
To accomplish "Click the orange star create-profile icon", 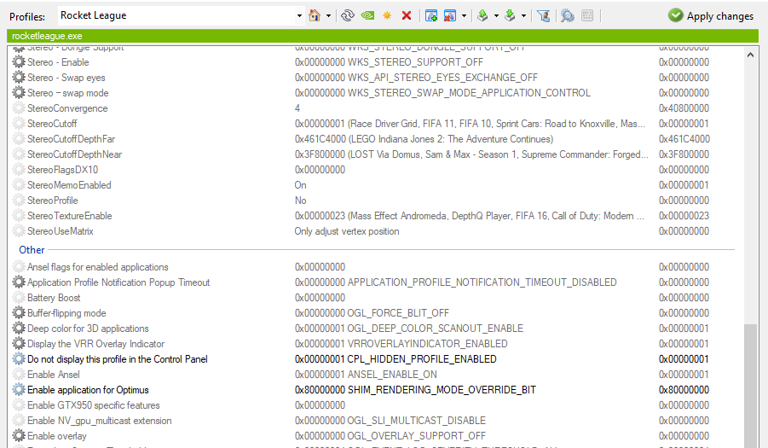I will click(387, 15).
